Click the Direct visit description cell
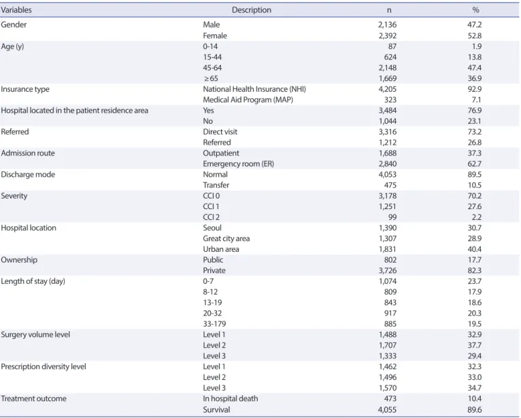The height and width of the screenshot is (418, 521). tap(220, 131)
